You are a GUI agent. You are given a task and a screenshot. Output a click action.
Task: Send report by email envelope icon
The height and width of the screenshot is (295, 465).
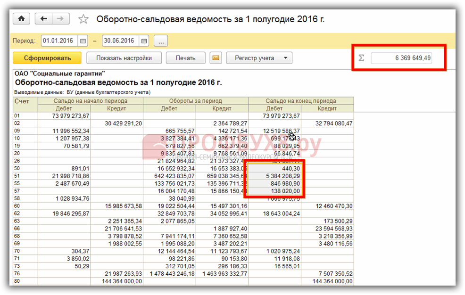point(216,58)
